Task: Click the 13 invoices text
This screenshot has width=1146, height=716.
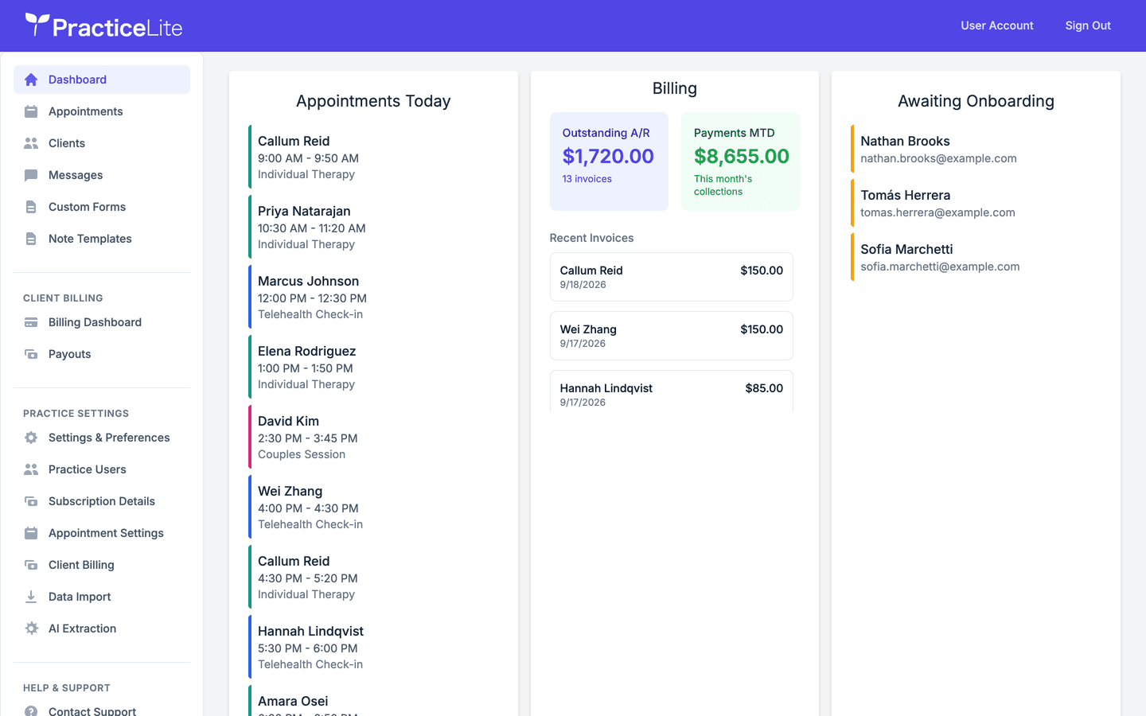Action: point(587,179)
